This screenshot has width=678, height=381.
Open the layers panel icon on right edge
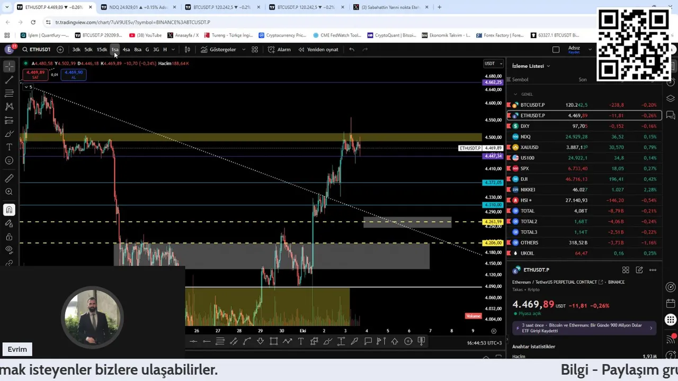pos(671,98)
